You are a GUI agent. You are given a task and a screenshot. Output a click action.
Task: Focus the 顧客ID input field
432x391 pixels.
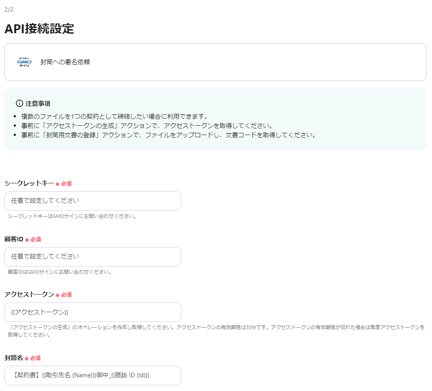93,257
